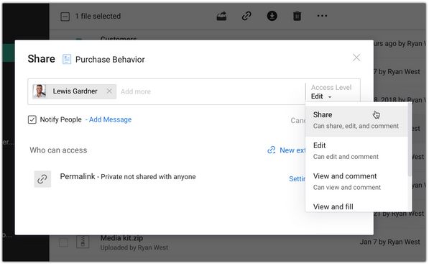The height and width of the screenshot is (264, 429).
Task: Open the Access Level Edit dropdown
Action: pos(321,96)
